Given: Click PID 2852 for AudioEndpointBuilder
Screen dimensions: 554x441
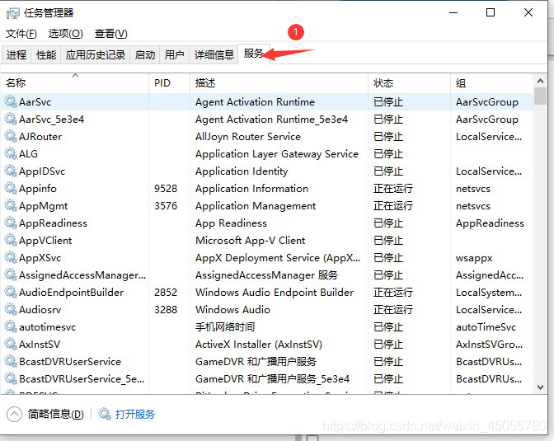Looking at the screenshot, I should 166,293.
